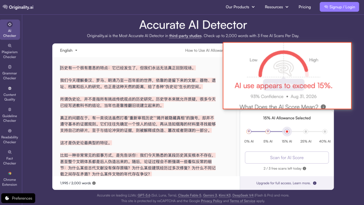
Task: Click the 1,995 / 2,000 words counter
Action: click(75, 183)
